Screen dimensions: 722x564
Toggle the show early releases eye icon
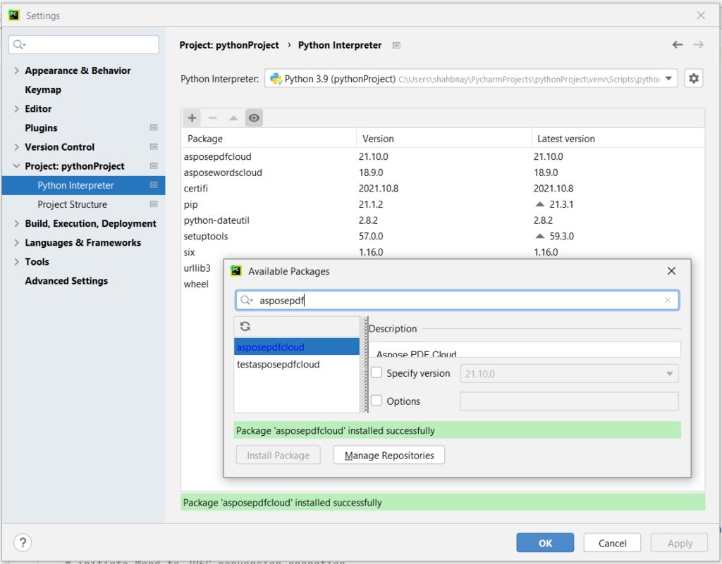pos(254,118)
